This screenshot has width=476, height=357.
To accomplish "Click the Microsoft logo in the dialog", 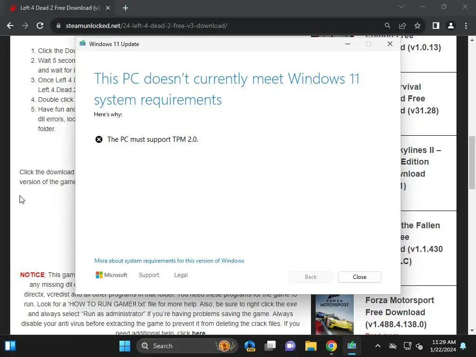I will click(x=112, y=275).
